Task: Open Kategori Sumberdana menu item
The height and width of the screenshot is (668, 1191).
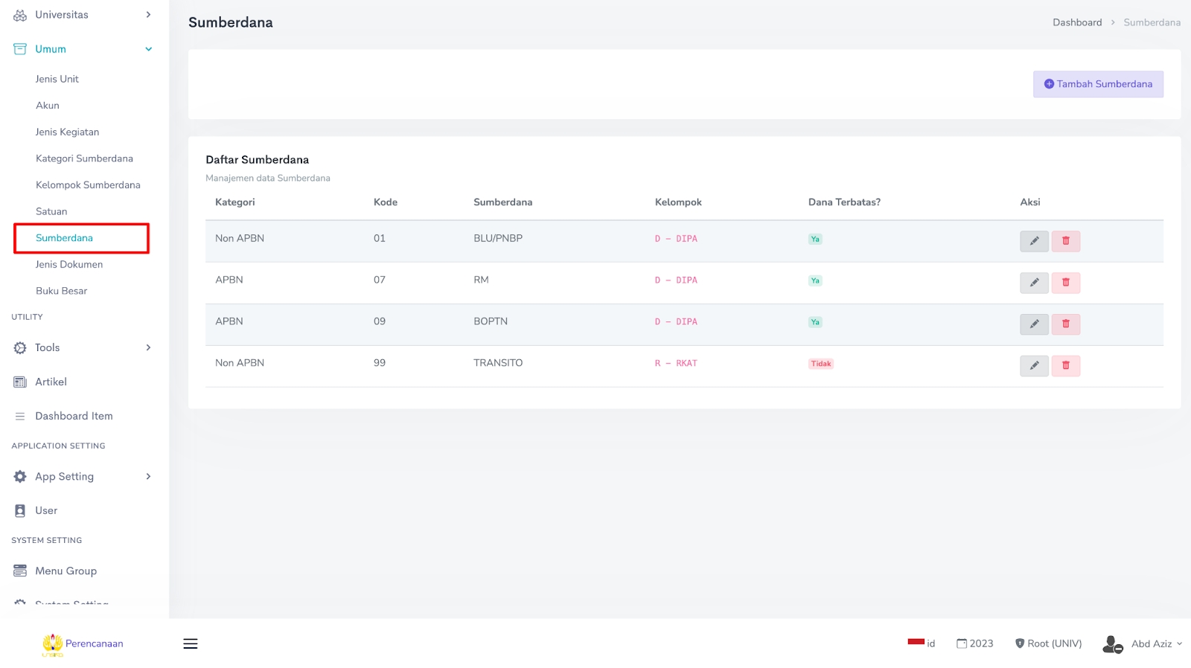Action: [x=84, y=158]
